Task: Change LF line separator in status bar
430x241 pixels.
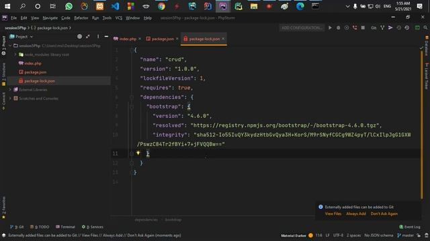Action: [328, 235]
